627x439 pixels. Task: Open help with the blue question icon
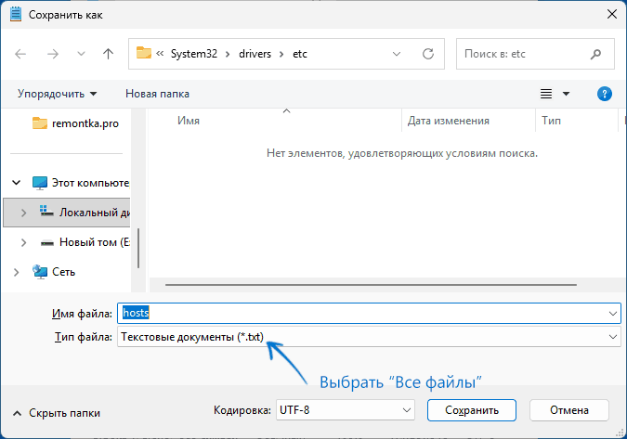(604, 94)
